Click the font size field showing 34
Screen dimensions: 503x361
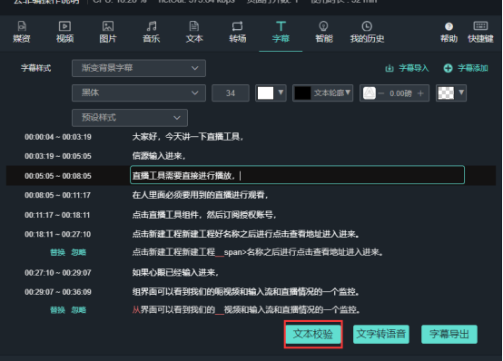(231, 93)
